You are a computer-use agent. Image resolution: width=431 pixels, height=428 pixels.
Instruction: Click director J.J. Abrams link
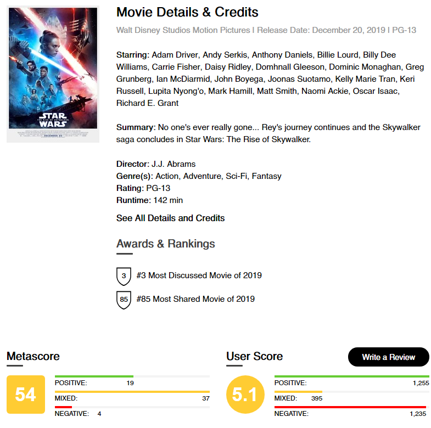173,164
